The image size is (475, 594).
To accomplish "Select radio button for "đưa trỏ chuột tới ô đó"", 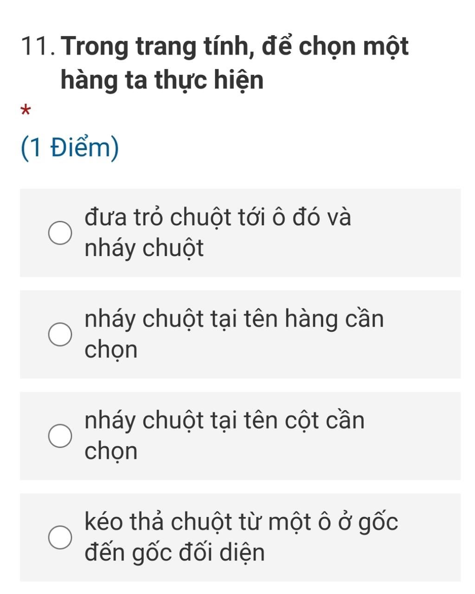I will (x=60, y=233).
